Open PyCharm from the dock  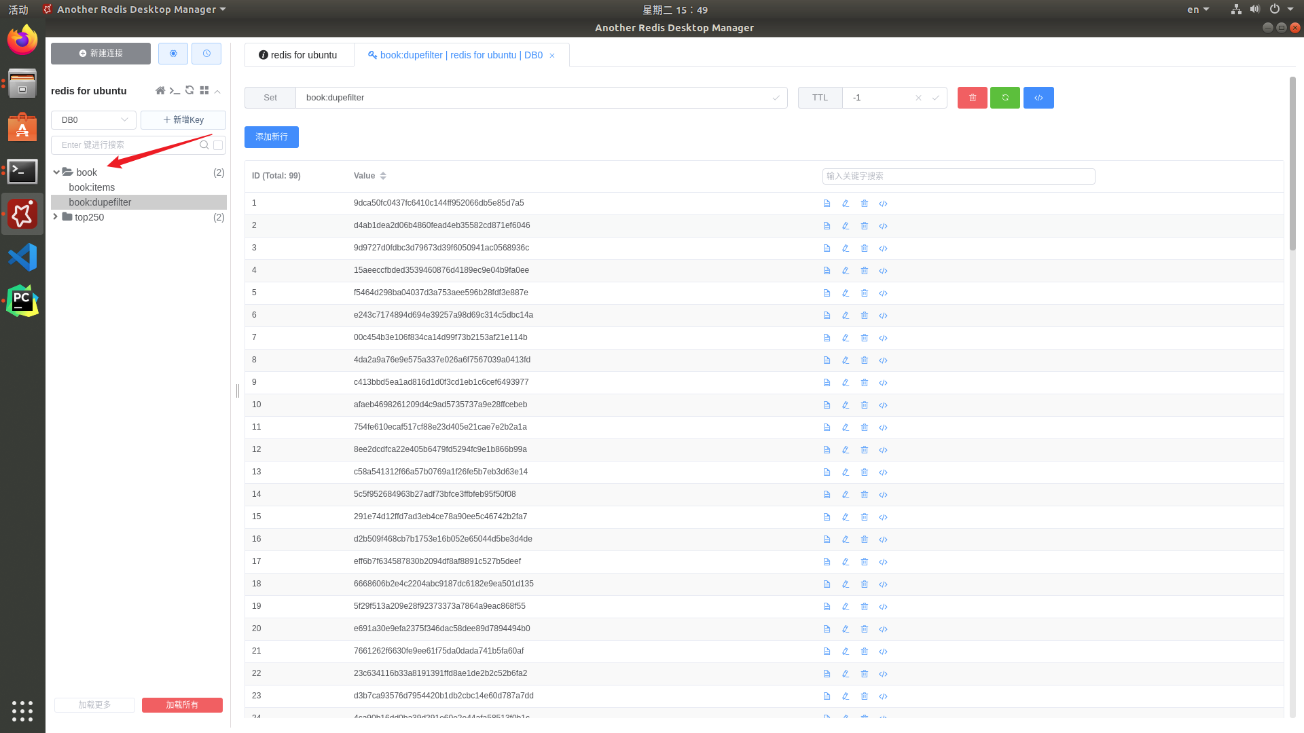pyautogui.click(x=22, y=301)
